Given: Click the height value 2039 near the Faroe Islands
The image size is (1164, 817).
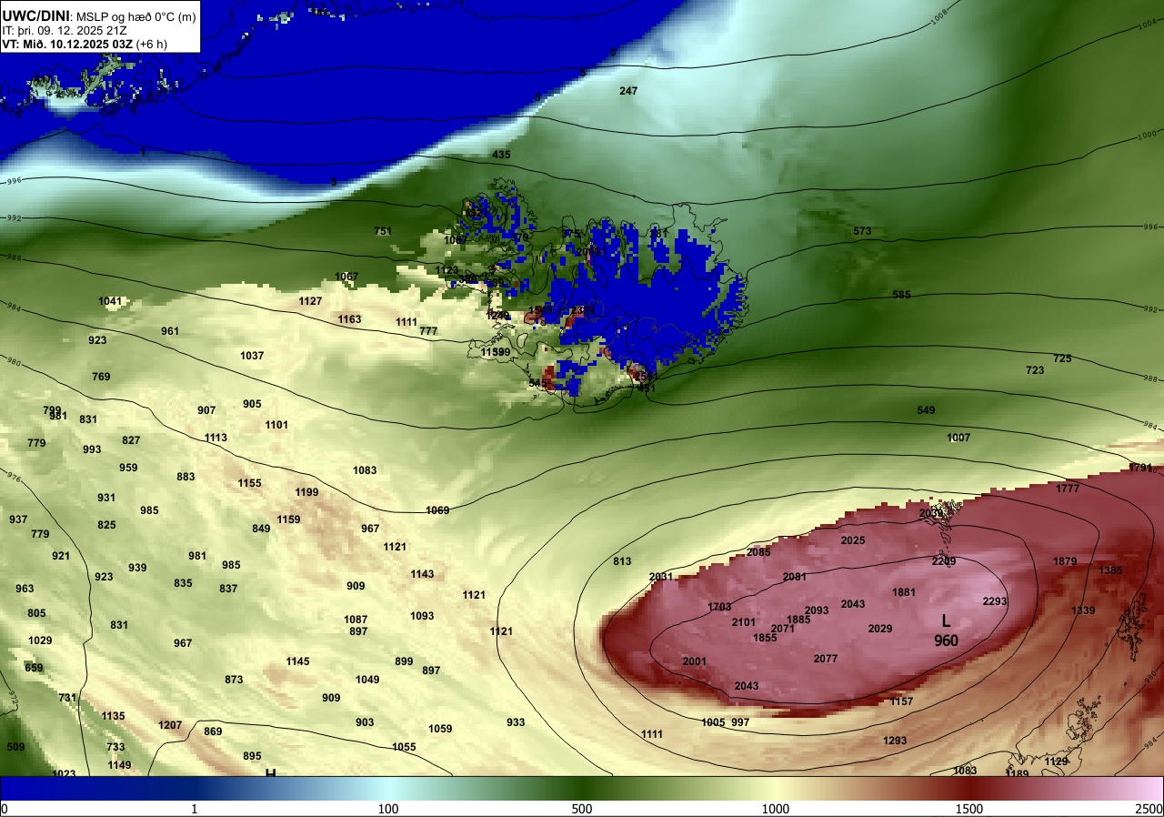Looking at the screenshot, I should coord(931,513).
